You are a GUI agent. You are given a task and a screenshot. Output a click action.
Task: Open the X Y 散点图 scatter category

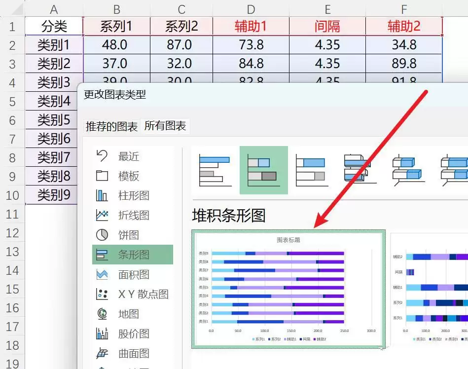(x=133, y=294)
